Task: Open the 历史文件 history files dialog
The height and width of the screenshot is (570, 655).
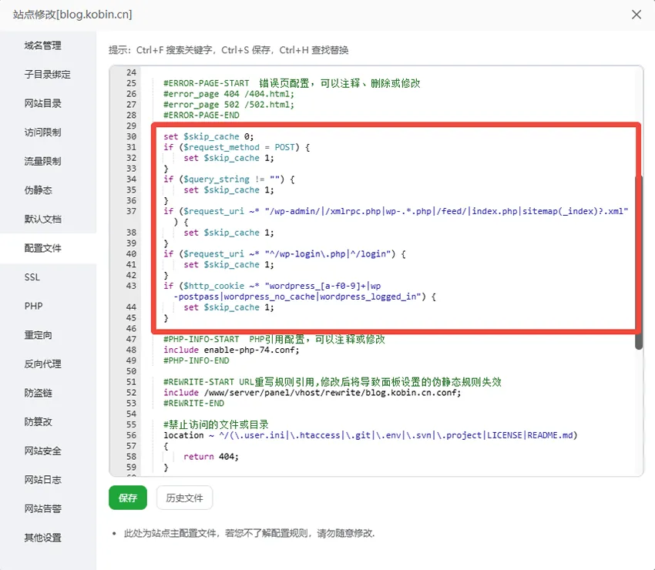Action: (184, 498)
